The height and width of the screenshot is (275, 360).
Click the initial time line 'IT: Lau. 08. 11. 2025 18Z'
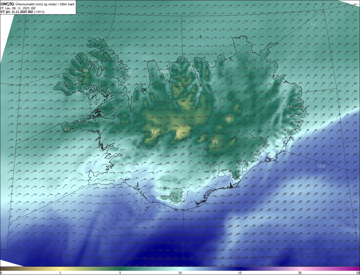18,8
